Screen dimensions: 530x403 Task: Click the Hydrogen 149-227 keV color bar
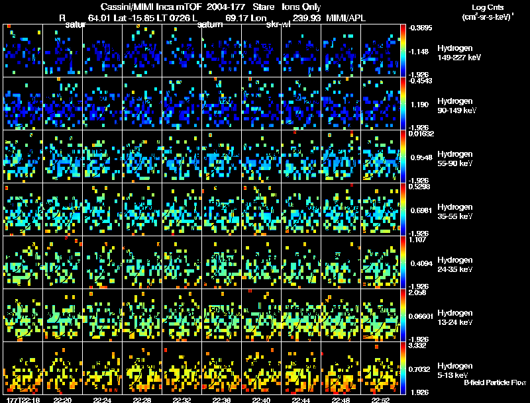coord(403,51)
